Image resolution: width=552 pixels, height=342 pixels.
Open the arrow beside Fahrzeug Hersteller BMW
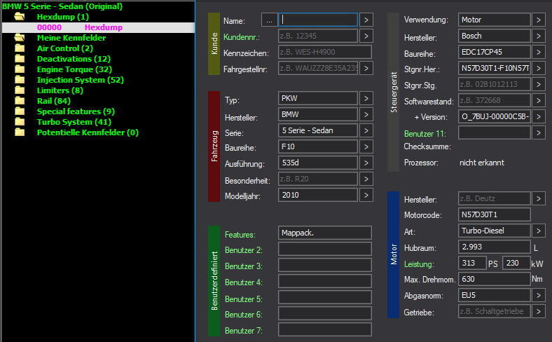pyautogui.click(x=366, y=114)
